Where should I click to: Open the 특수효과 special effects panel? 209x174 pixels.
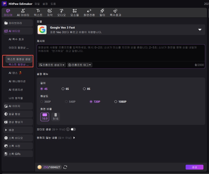point(116,12)
